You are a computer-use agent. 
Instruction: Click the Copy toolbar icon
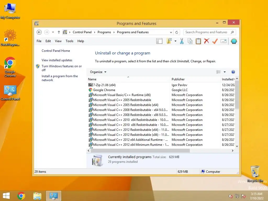(190, 41)
